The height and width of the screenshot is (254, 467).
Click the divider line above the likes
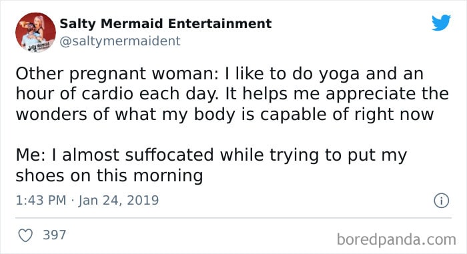(x=233, y=218)
